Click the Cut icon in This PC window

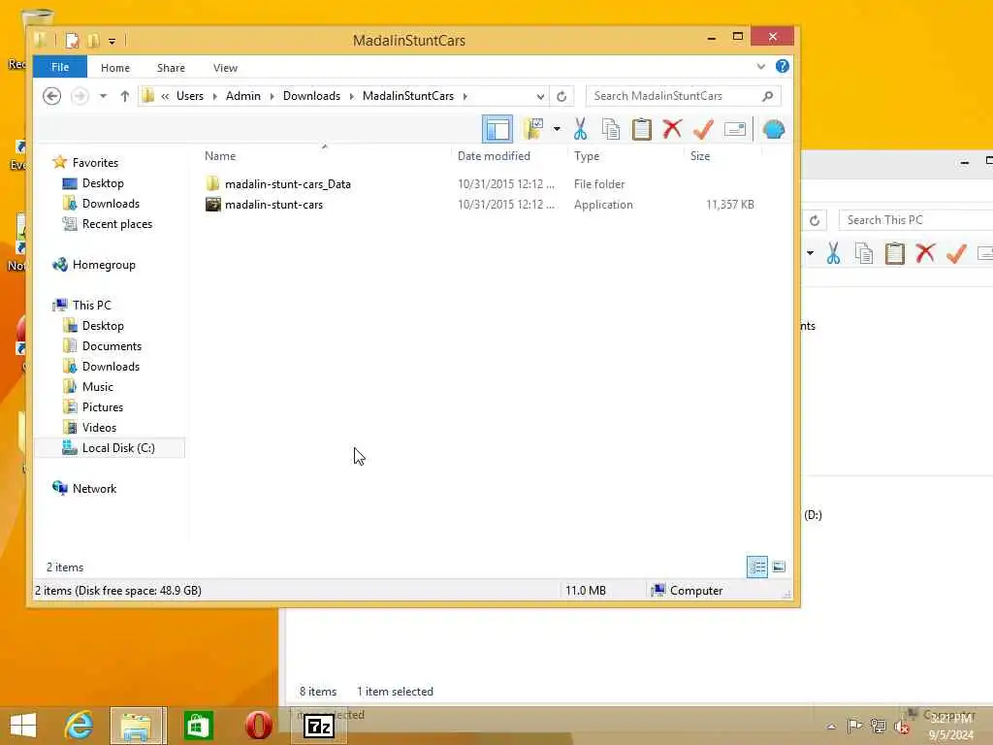pos(833,253)
